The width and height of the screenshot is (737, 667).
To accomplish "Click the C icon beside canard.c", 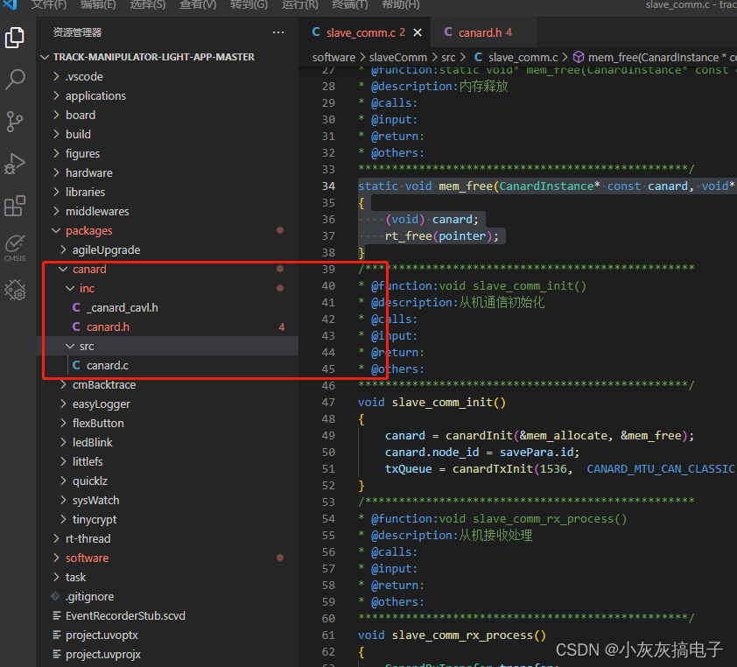I will 76,365.
